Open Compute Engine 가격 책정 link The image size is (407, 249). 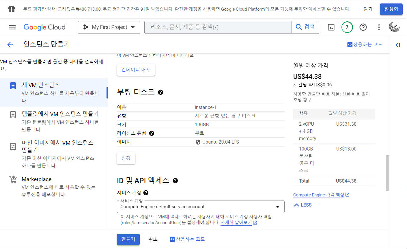pos(321,195)
